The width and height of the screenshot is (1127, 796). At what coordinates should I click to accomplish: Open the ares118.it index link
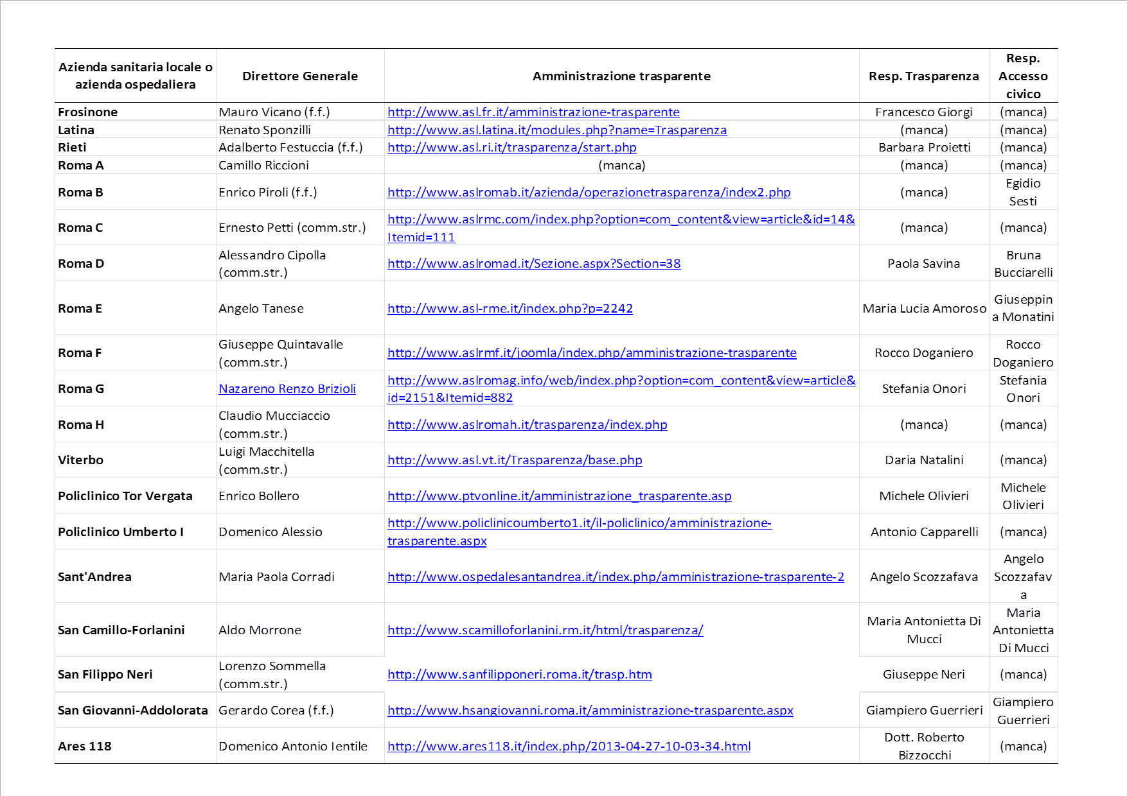pyautogui.click(x=569, y=746)
